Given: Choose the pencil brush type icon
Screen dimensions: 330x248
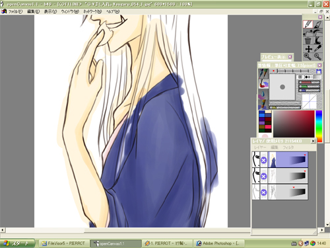Looking at the screenshot, I should pos(263,73).
